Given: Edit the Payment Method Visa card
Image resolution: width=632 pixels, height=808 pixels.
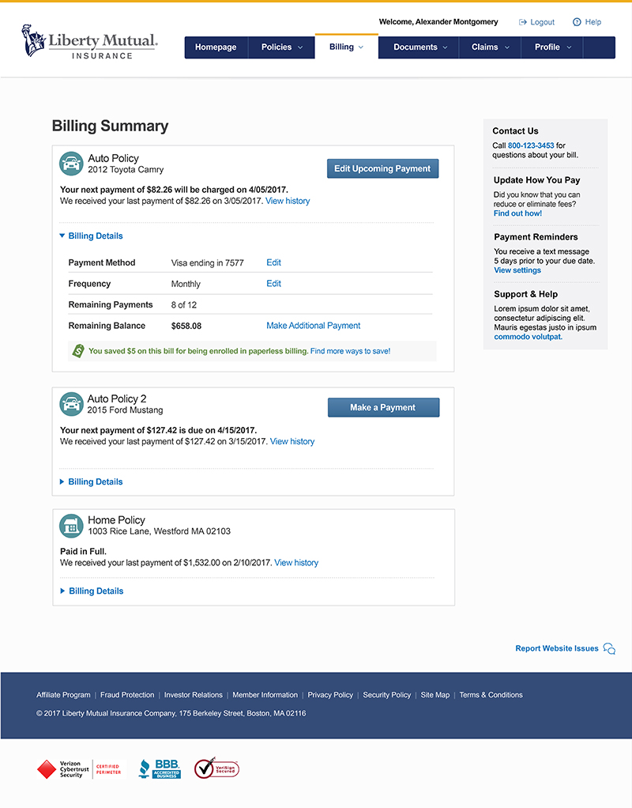Looking at the screenshot, I should (273, 262).
